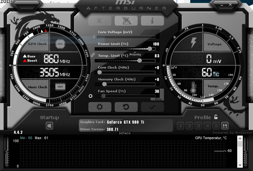The image size is (253, 171).
Task: Toggle Auto fan speed mode
Action: [158, 99]
